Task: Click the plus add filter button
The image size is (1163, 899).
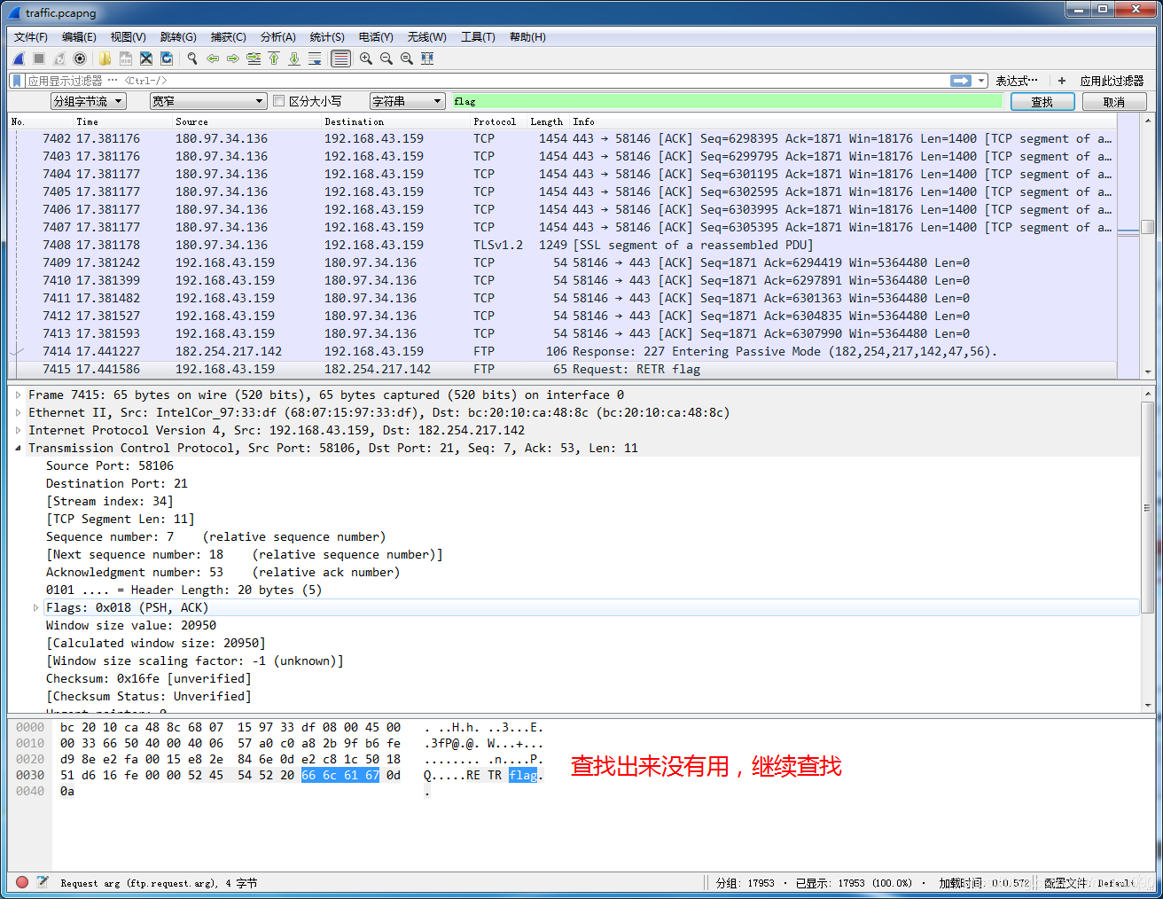Action: coord(1062,81)
